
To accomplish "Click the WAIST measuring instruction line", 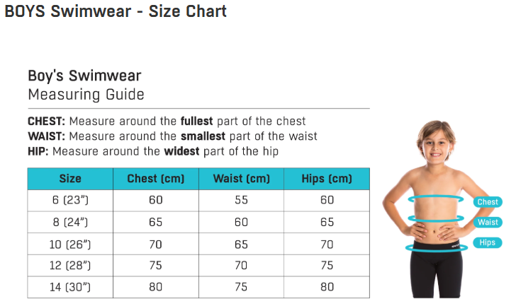I will coord(172,136).
